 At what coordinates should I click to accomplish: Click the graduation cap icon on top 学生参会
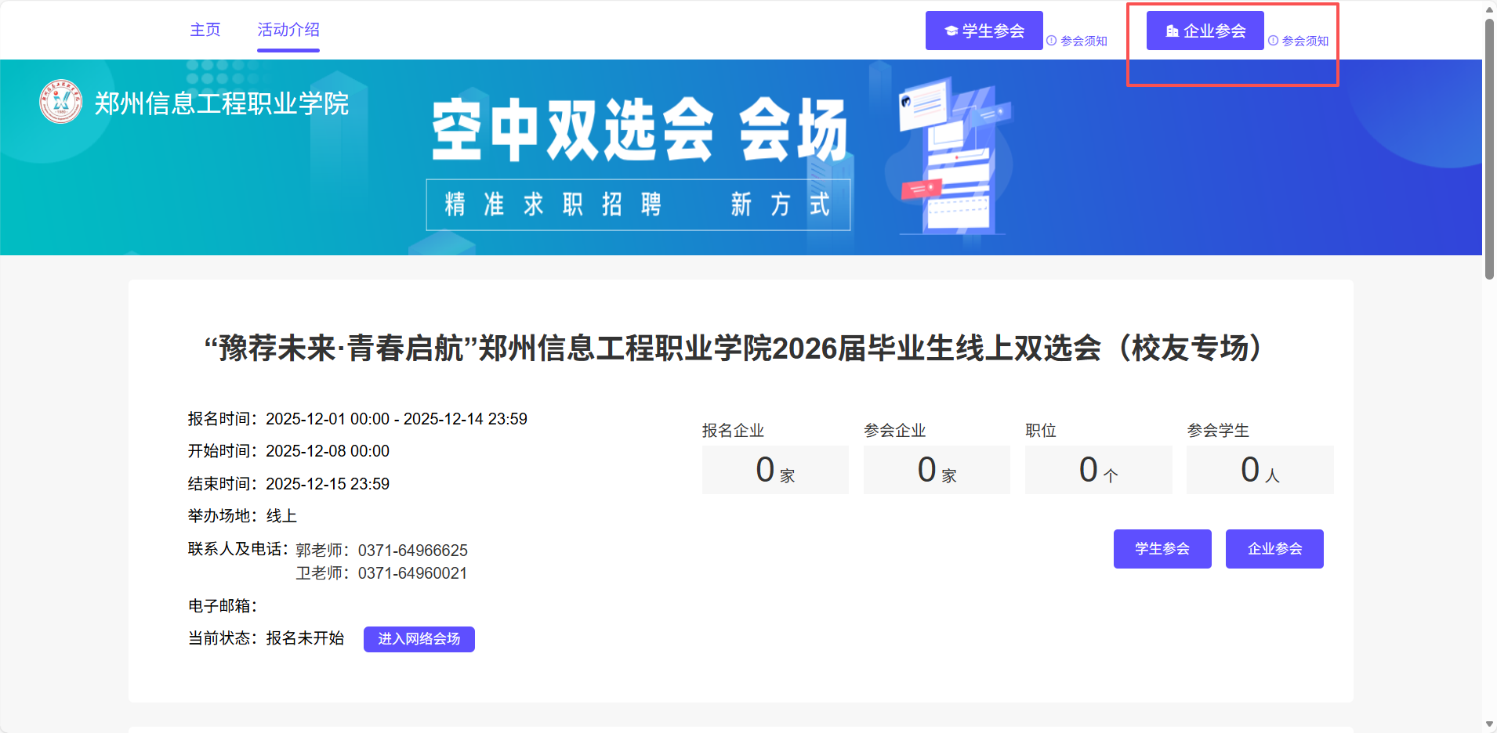951,31
